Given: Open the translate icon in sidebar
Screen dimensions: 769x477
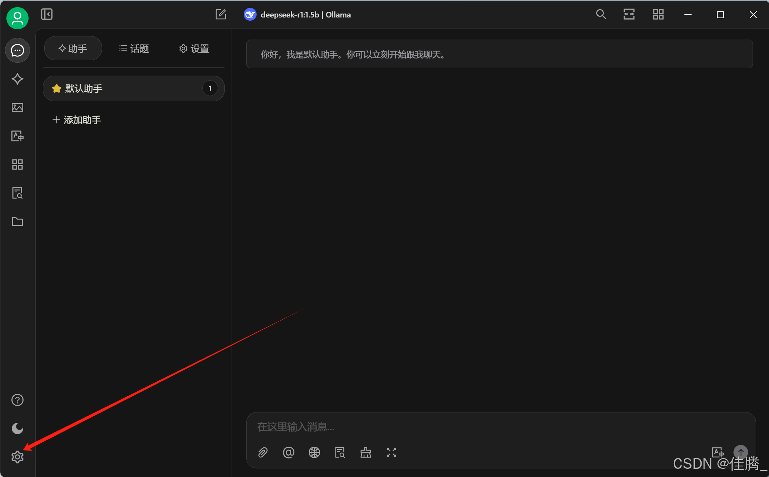Looking at the screenshot, I should coord(17,136).
